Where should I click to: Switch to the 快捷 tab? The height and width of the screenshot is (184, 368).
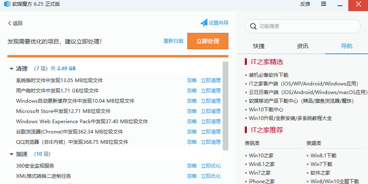tap(259, 46)
